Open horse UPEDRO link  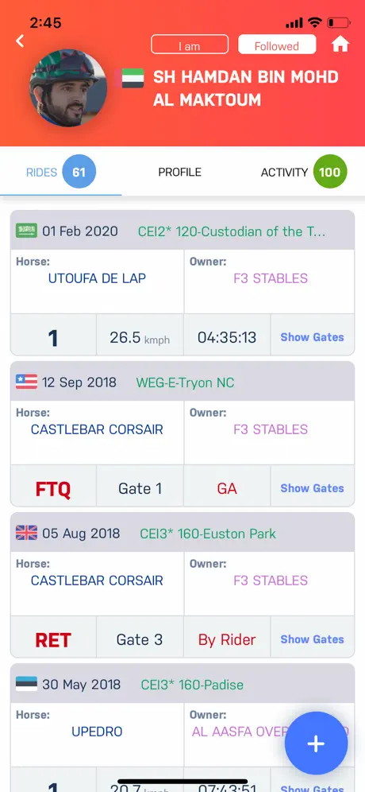point(97,732)
